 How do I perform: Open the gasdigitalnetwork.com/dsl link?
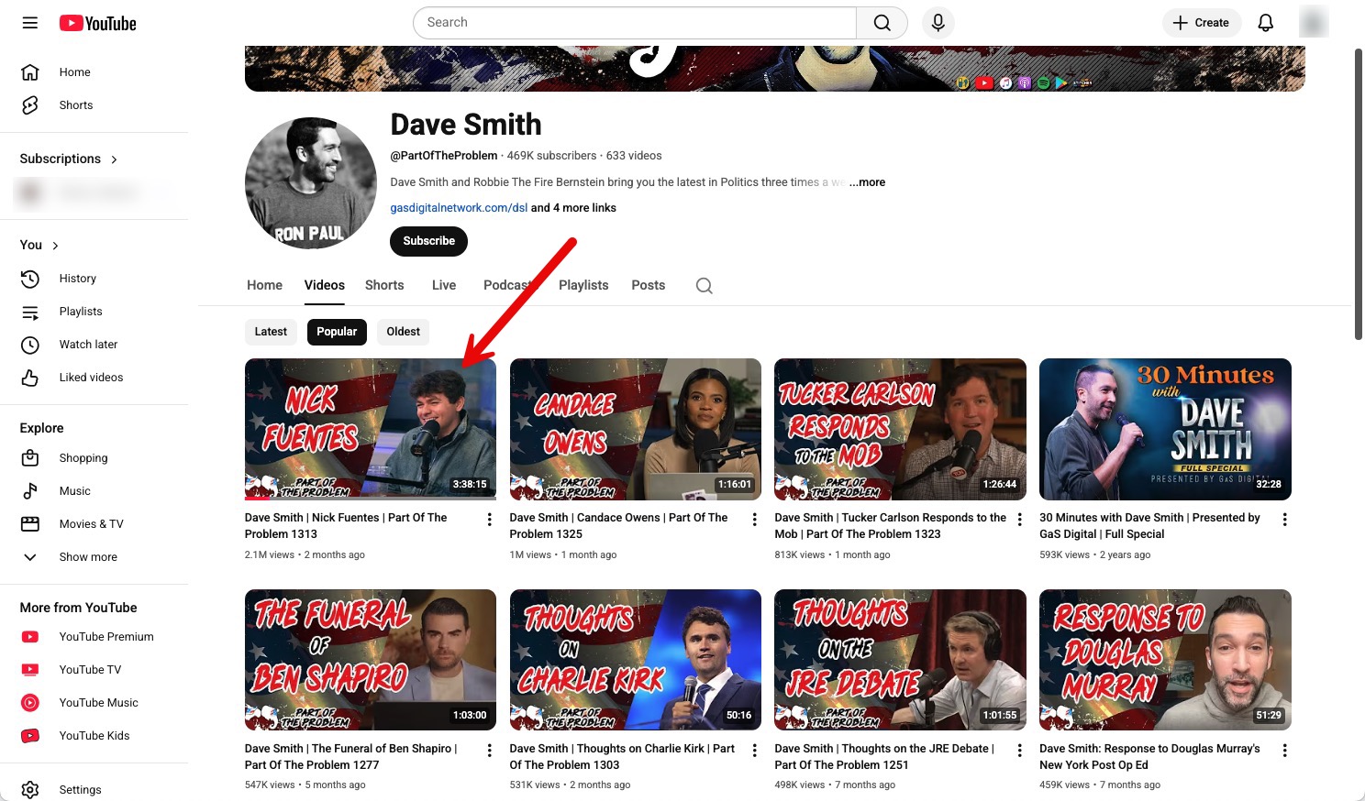(458, 207)
